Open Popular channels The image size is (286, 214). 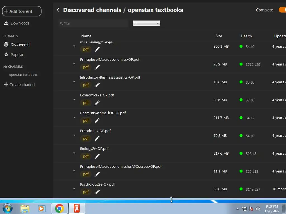(14, 55)
